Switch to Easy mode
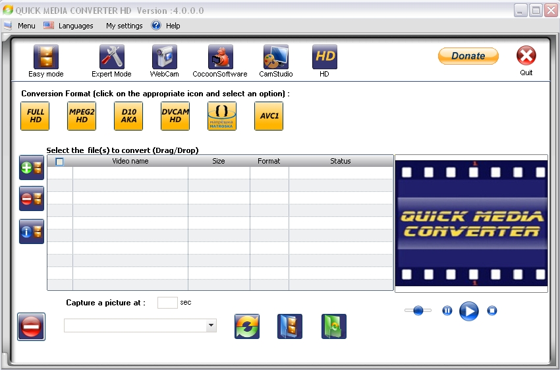The image size is (560, 370). [45, 57]
